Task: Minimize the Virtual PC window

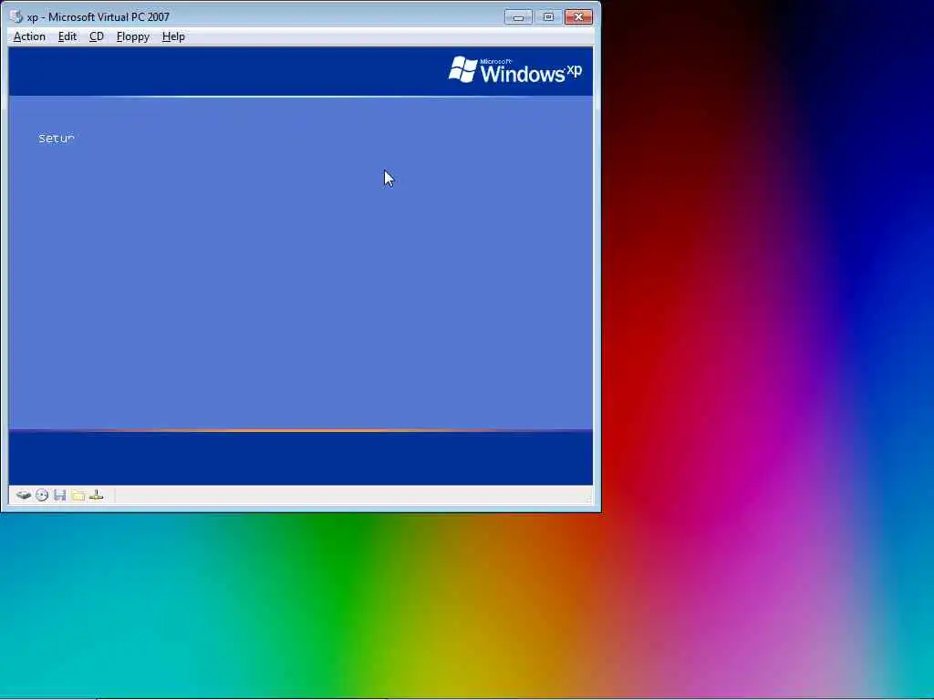Action: pyautogui.click(x=518, y=17)
